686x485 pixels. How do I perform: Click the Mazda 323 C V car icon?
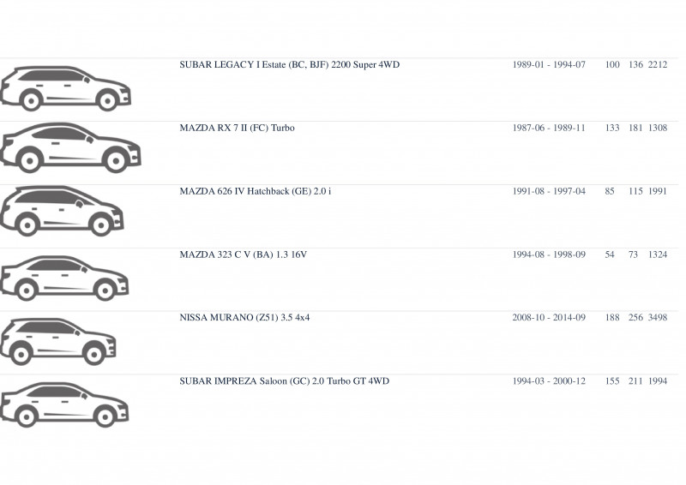tap(64, 278)
